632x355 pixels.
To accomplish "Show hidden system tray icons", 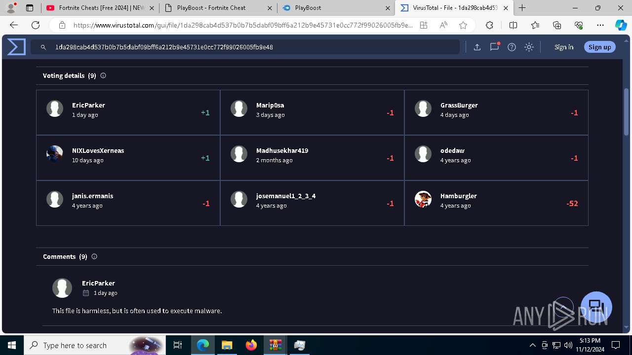I will click(x=532, y=345).
